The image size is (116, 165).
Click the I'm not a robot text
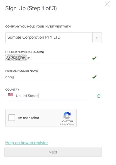coord(28,118)
